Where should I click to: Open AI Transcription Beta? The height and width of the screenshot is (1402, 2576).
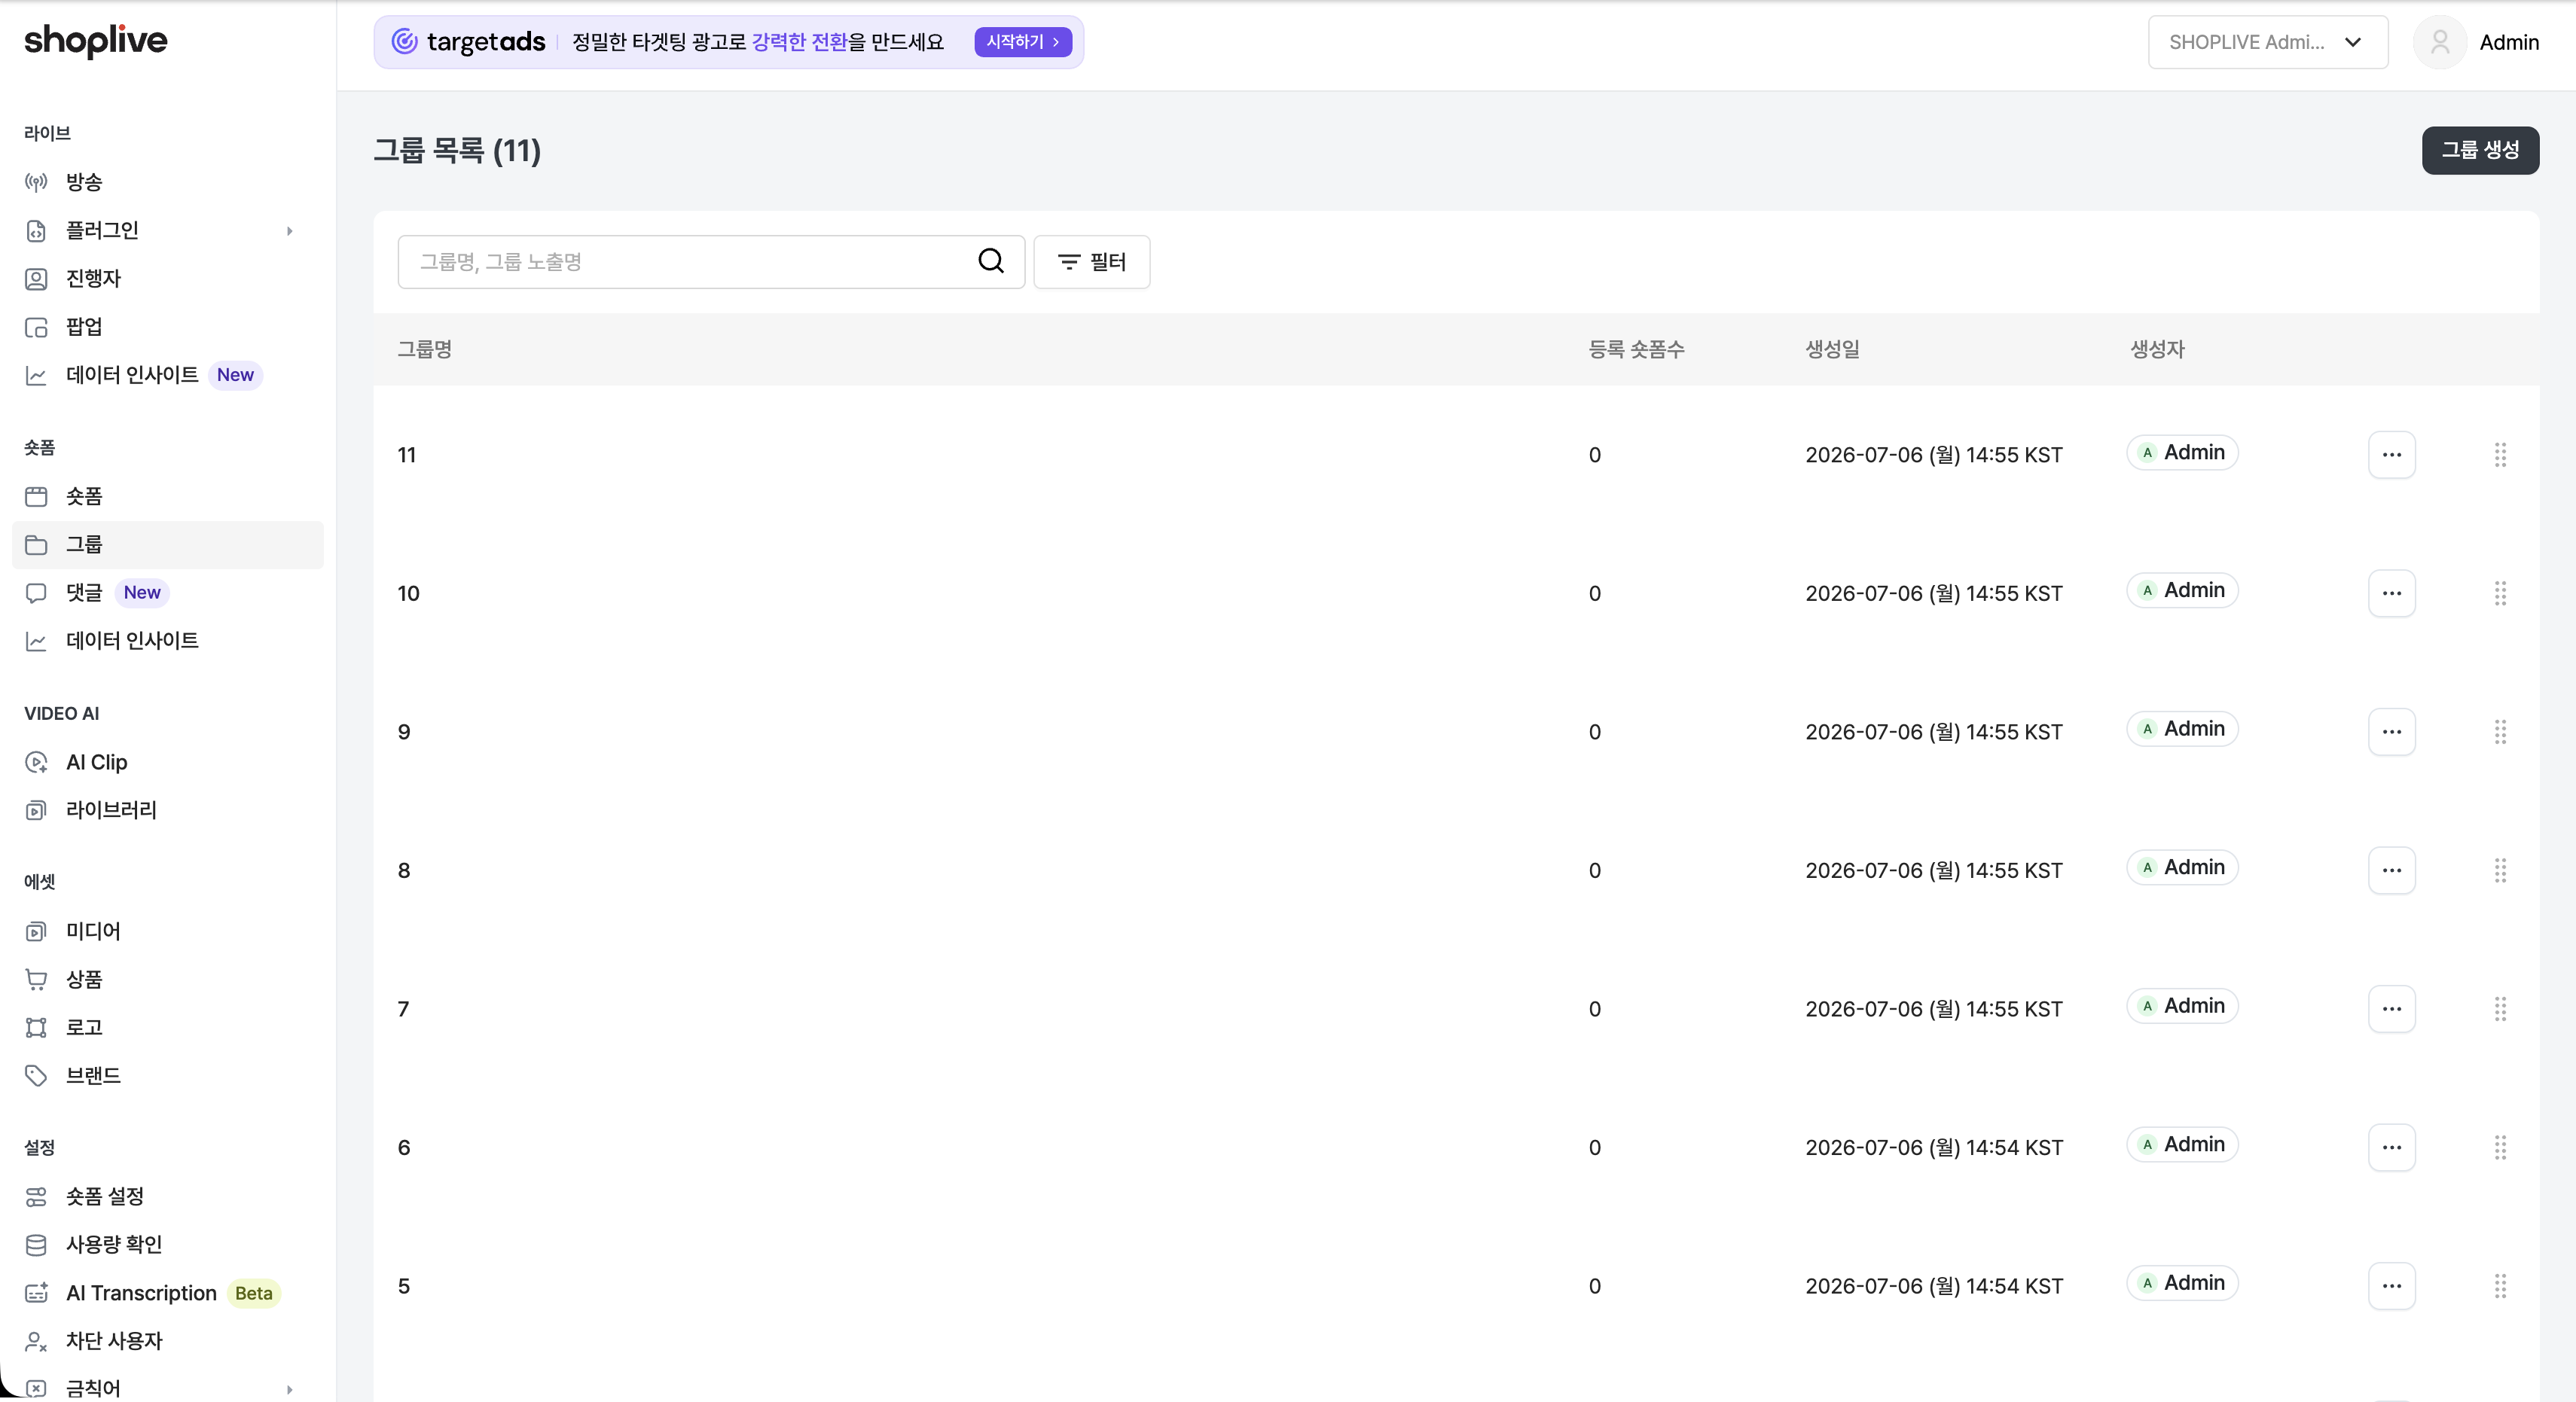point(168,1293)
